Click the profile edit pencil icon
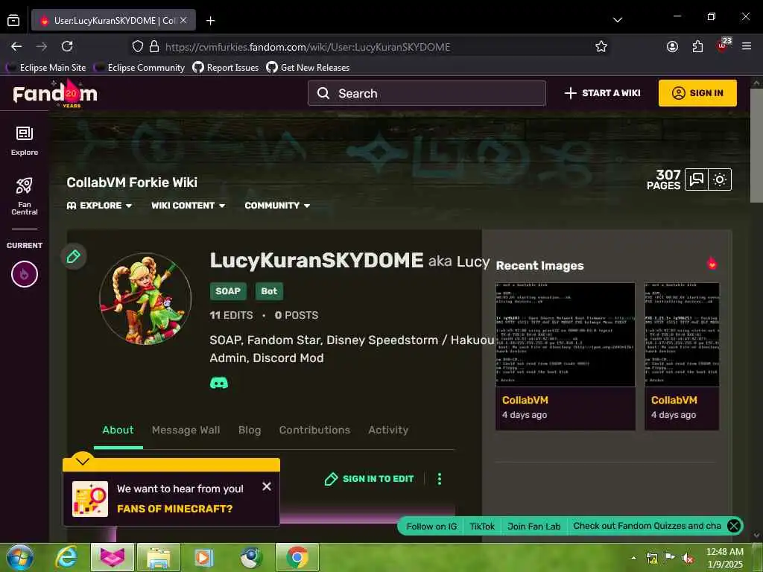The width and height of the screenshot is (763, 572). (74, 256)
